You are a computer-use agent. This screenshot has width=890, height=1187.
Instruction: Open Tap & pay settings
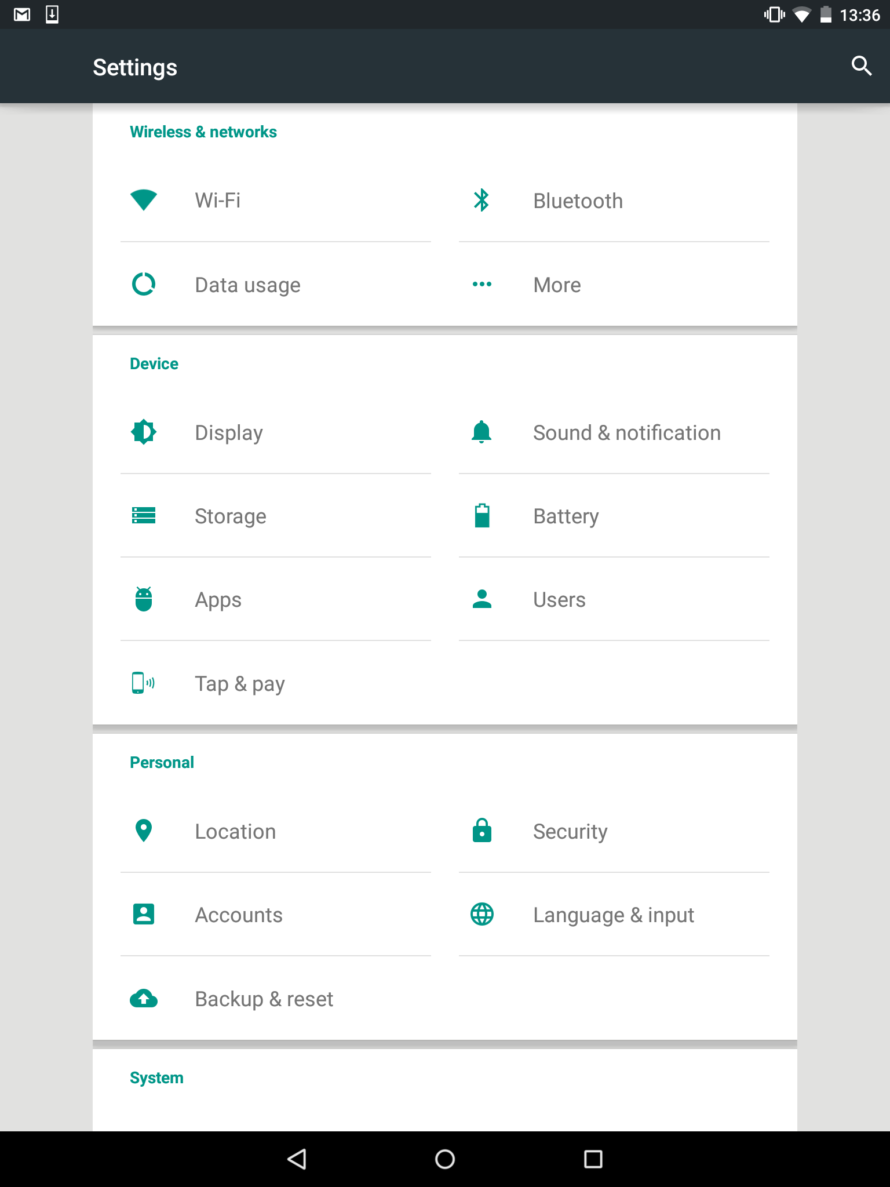(x=276, y=683)
